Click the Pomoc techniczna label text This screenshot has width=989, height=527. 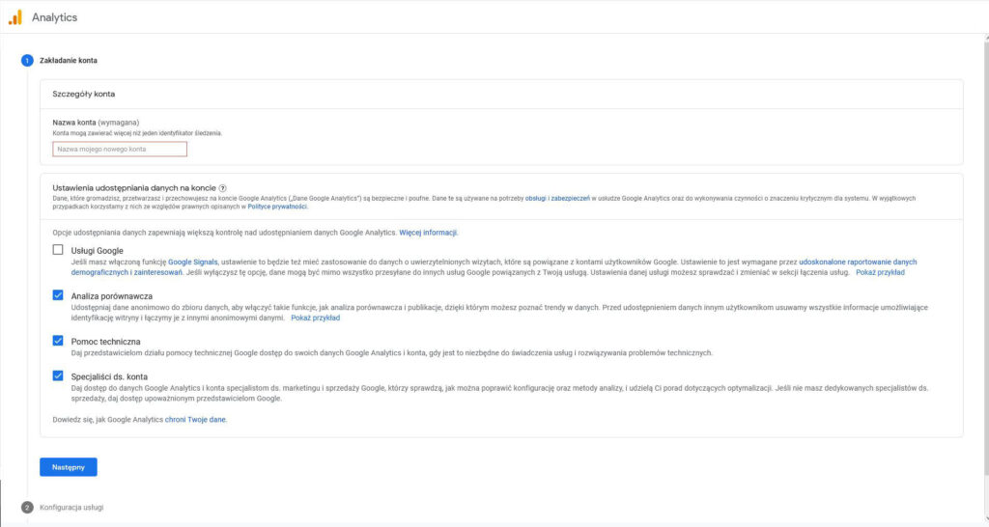pos(105,341)
